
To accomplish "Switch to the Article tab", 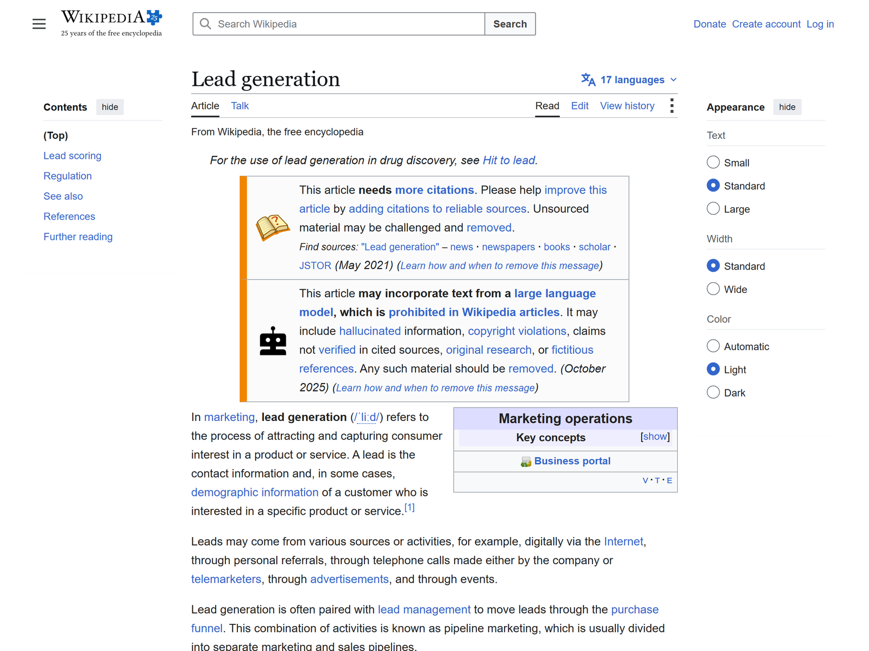I will click(205, 106).
